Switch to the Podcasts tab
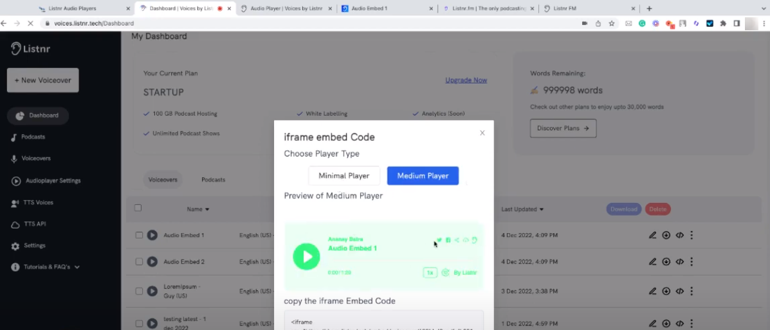Image resolution: width=770 pixels, height=330 pixels. click(213, 180)
